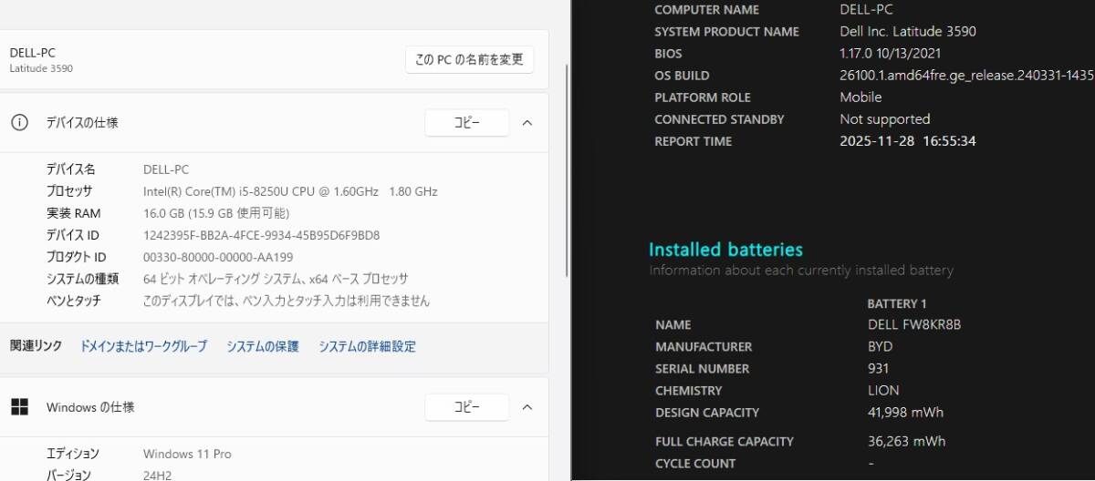Viewport: 1095px width, 481px height.
Task: Select the Mobile platform role value
Action: tap(860, 97)
